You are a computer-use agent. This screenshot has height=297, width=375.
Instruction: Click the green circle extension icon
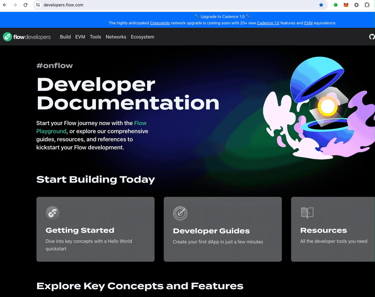click(x=335, y=5)
